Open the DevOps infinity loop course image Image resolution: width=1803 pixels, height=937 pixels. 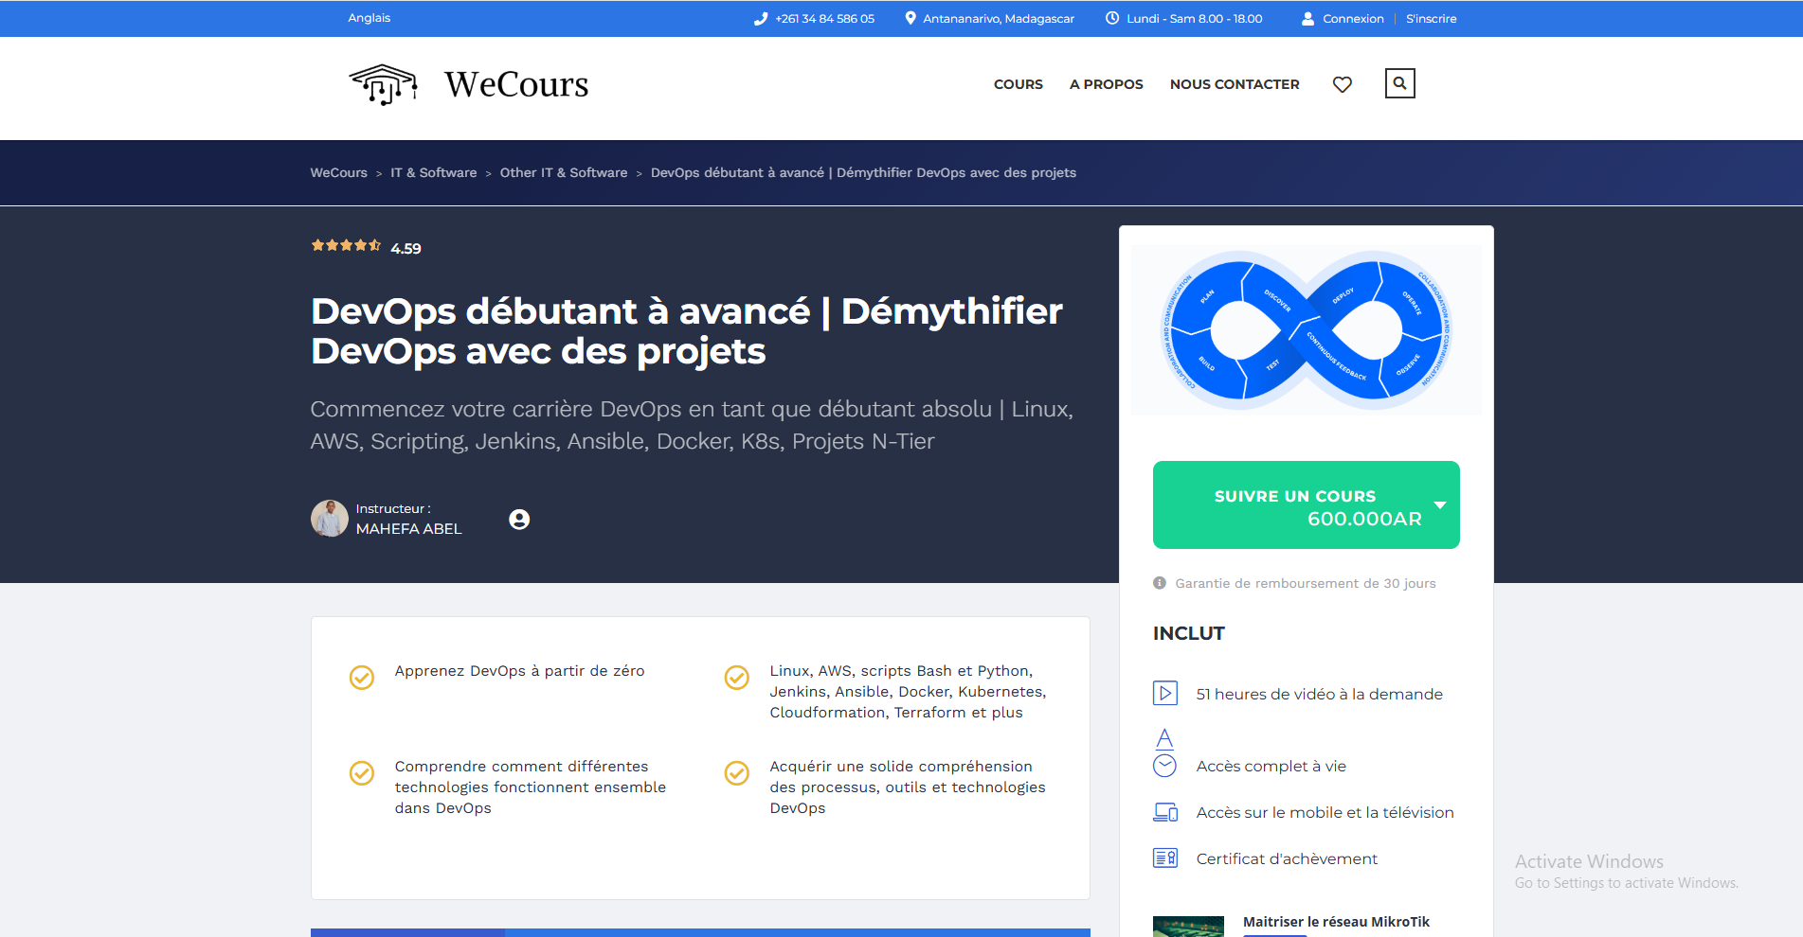point(1307,329)
